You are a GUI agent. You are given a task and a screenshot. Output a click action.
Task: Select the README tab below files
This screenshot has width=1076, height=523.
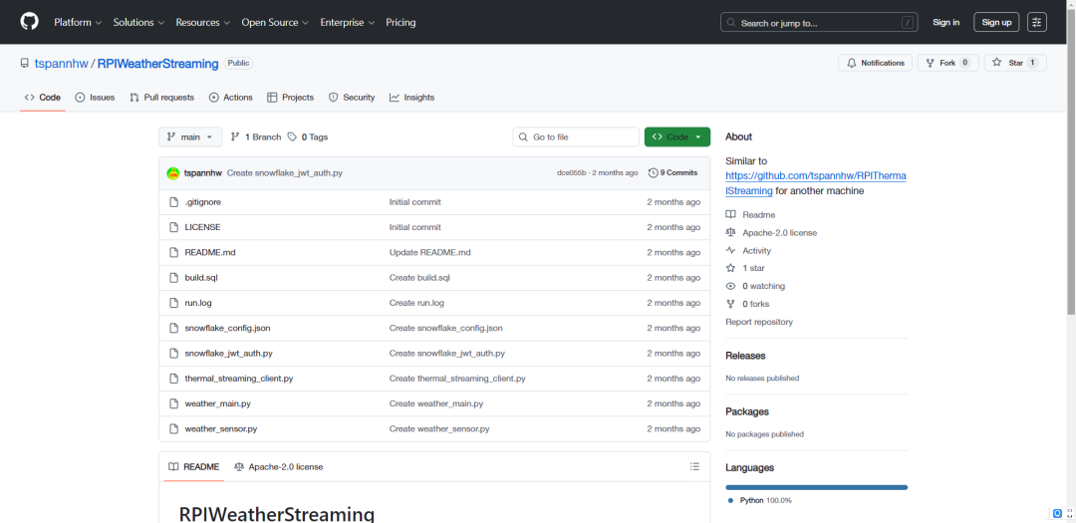coord(193,467)
